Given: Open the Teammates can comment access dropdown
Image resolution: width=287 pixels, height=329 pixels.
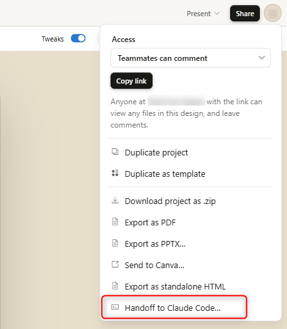Looking at the screenshot, I should coord(191,58).
